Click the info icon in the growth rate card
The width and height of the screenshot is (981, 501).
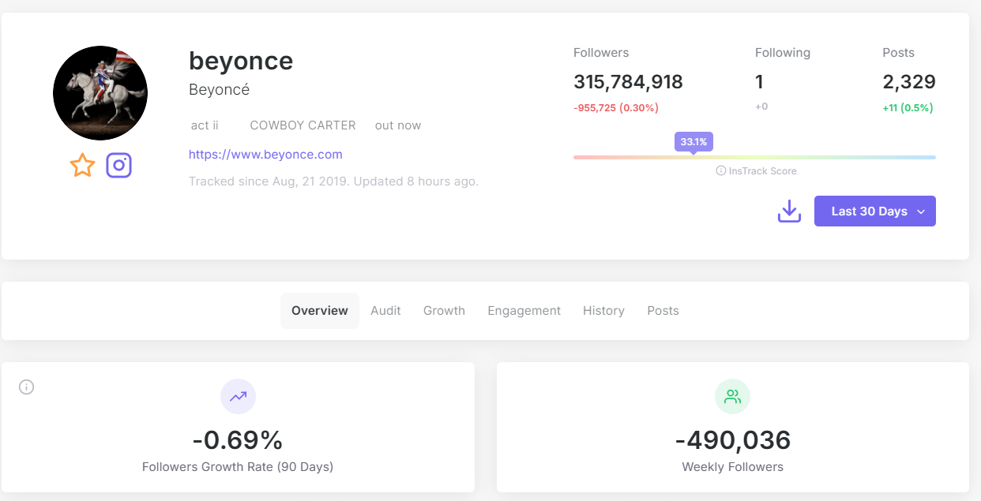[27, 387]
